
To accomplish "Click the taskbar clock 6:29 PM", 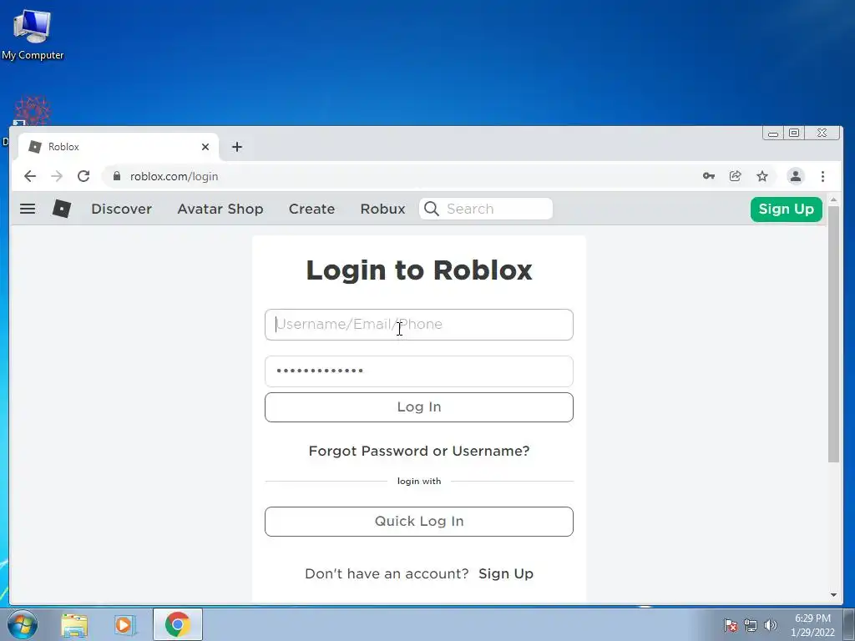I will pos(812,625).
